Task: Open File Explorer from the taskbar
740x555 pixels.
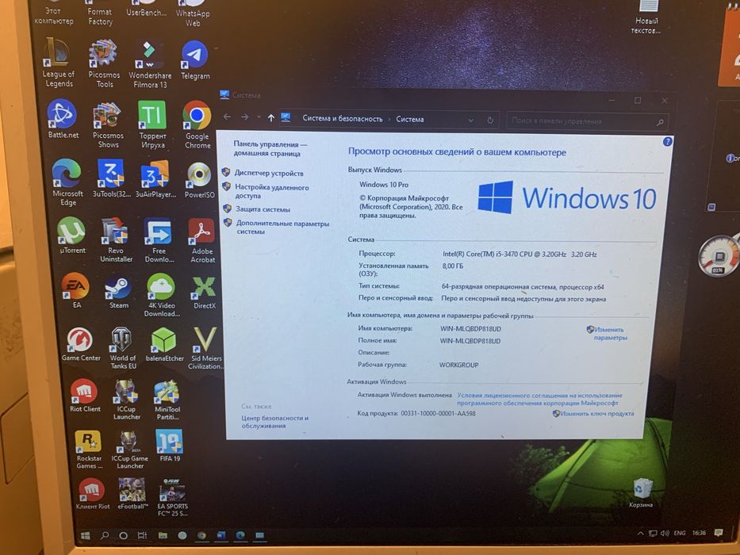Action: pyautogui.click(x=163, y=535)
